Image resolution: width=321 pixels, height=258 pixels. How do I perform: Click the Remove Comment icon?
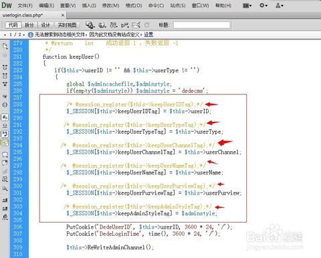tap(5, 162)
